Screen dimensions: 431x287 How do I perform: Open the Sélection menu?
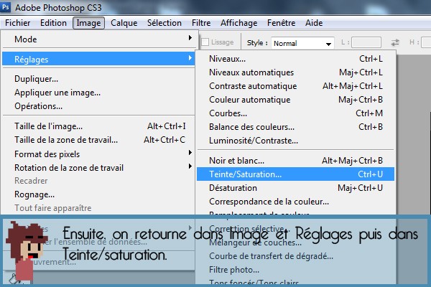164,23
